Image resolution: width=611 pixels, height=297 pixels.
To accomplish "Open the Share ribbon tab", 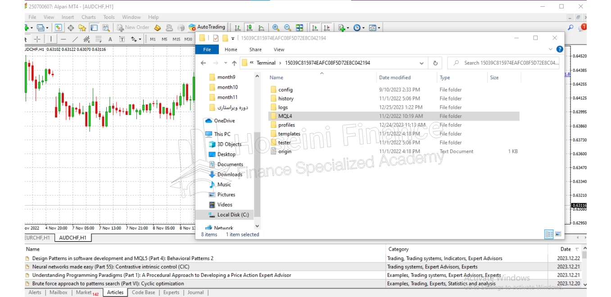I will [255, 49].
